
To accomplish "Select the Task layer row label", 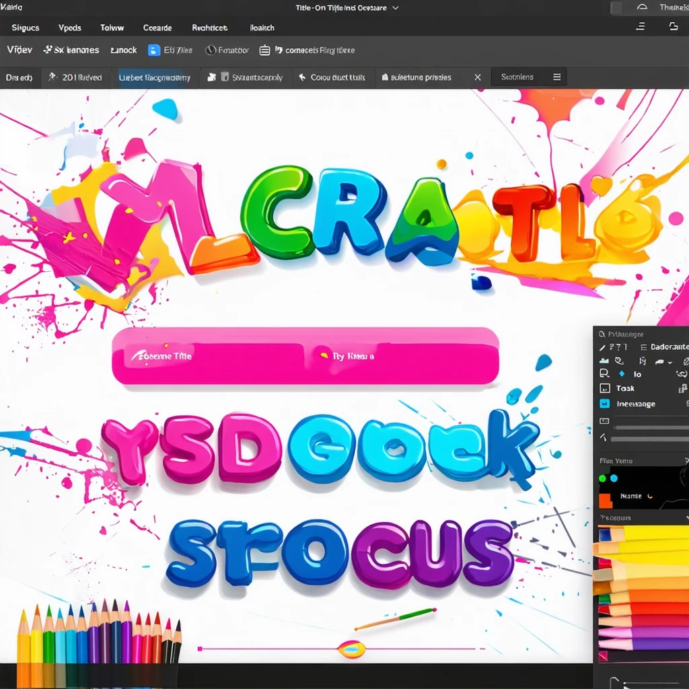I will [625, 388].
